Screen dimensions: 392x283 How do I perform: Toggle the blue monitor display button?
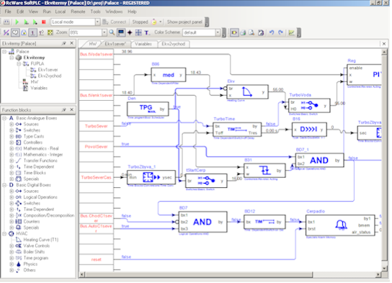121,32
